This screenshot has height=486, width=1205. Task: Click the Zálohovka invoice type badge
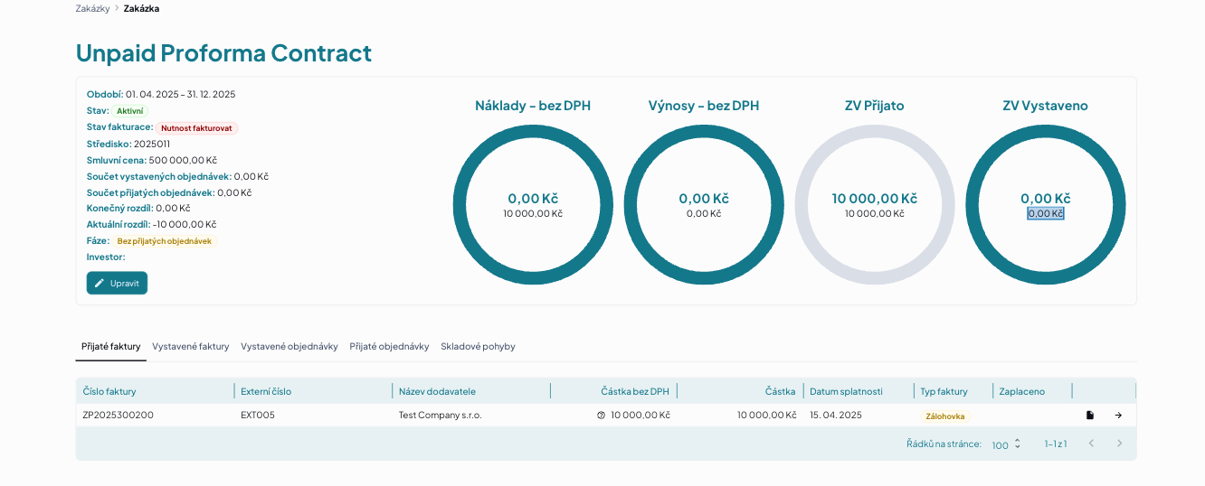[x=944, y=416]
